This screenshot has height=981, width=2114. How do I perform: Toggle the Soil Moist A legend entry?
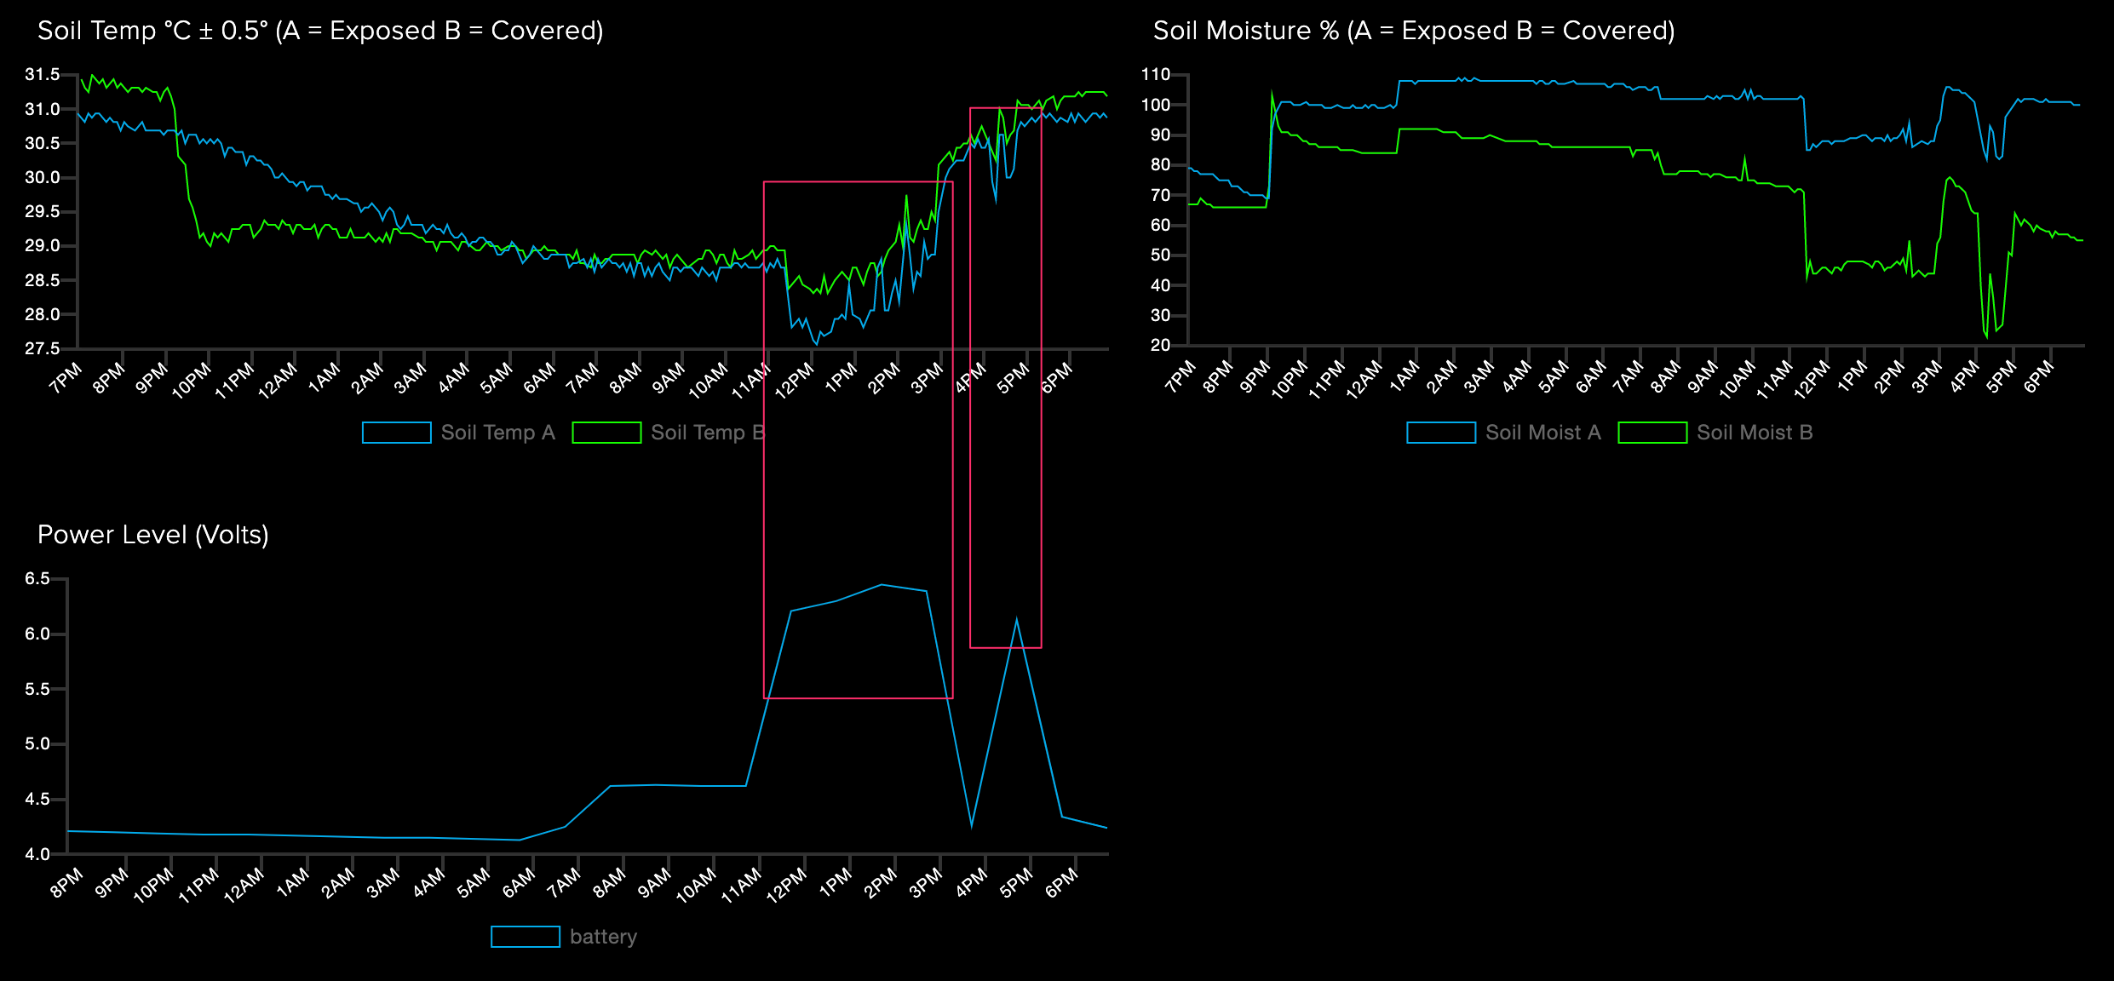(x=1542, y=433)
